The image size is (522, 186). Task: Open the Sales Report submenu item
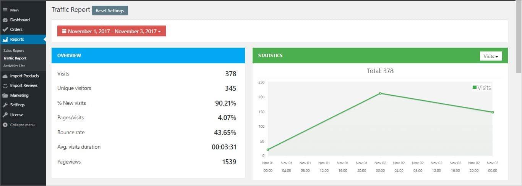click(14, 51)
